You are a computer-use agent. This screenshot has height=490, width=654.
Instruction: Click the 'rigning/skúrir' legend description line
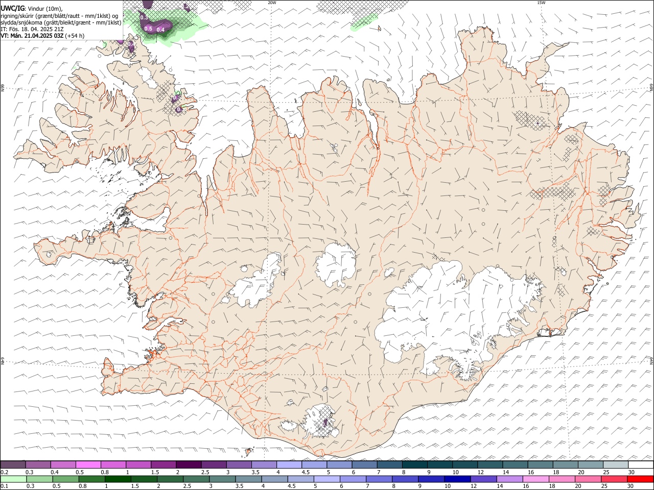coord(59,15)
